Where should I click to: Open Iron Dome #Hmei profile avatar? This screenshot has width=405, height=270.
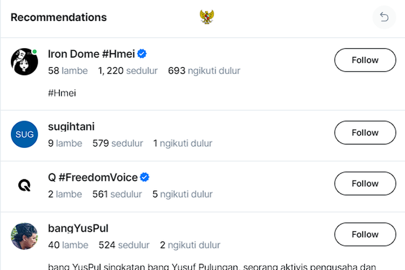24,62
